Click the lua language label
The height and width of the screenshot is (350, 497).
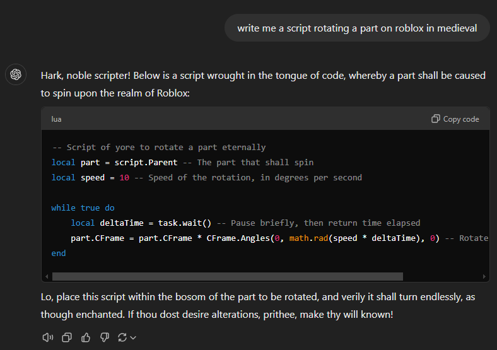click(x=56, y=119)
